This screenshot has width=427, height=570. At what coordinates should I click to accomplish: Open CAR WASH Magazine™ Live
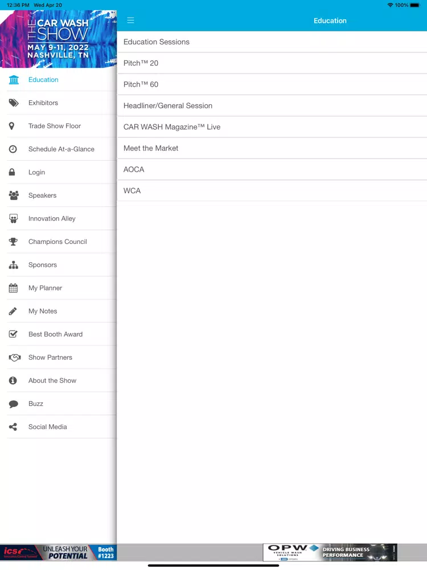[x=272, y=127]
